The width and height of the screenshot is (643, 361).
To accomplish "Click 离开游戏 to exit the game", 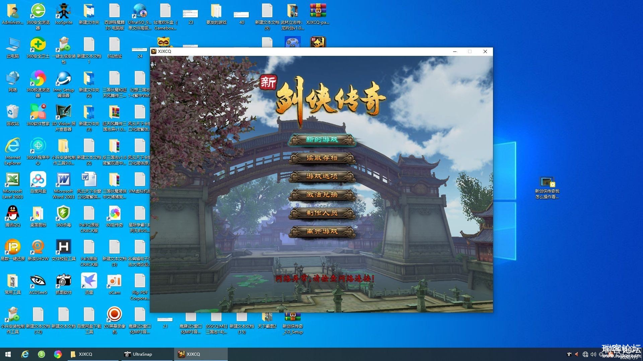I will pyautogui.click(x=322, y=231).
